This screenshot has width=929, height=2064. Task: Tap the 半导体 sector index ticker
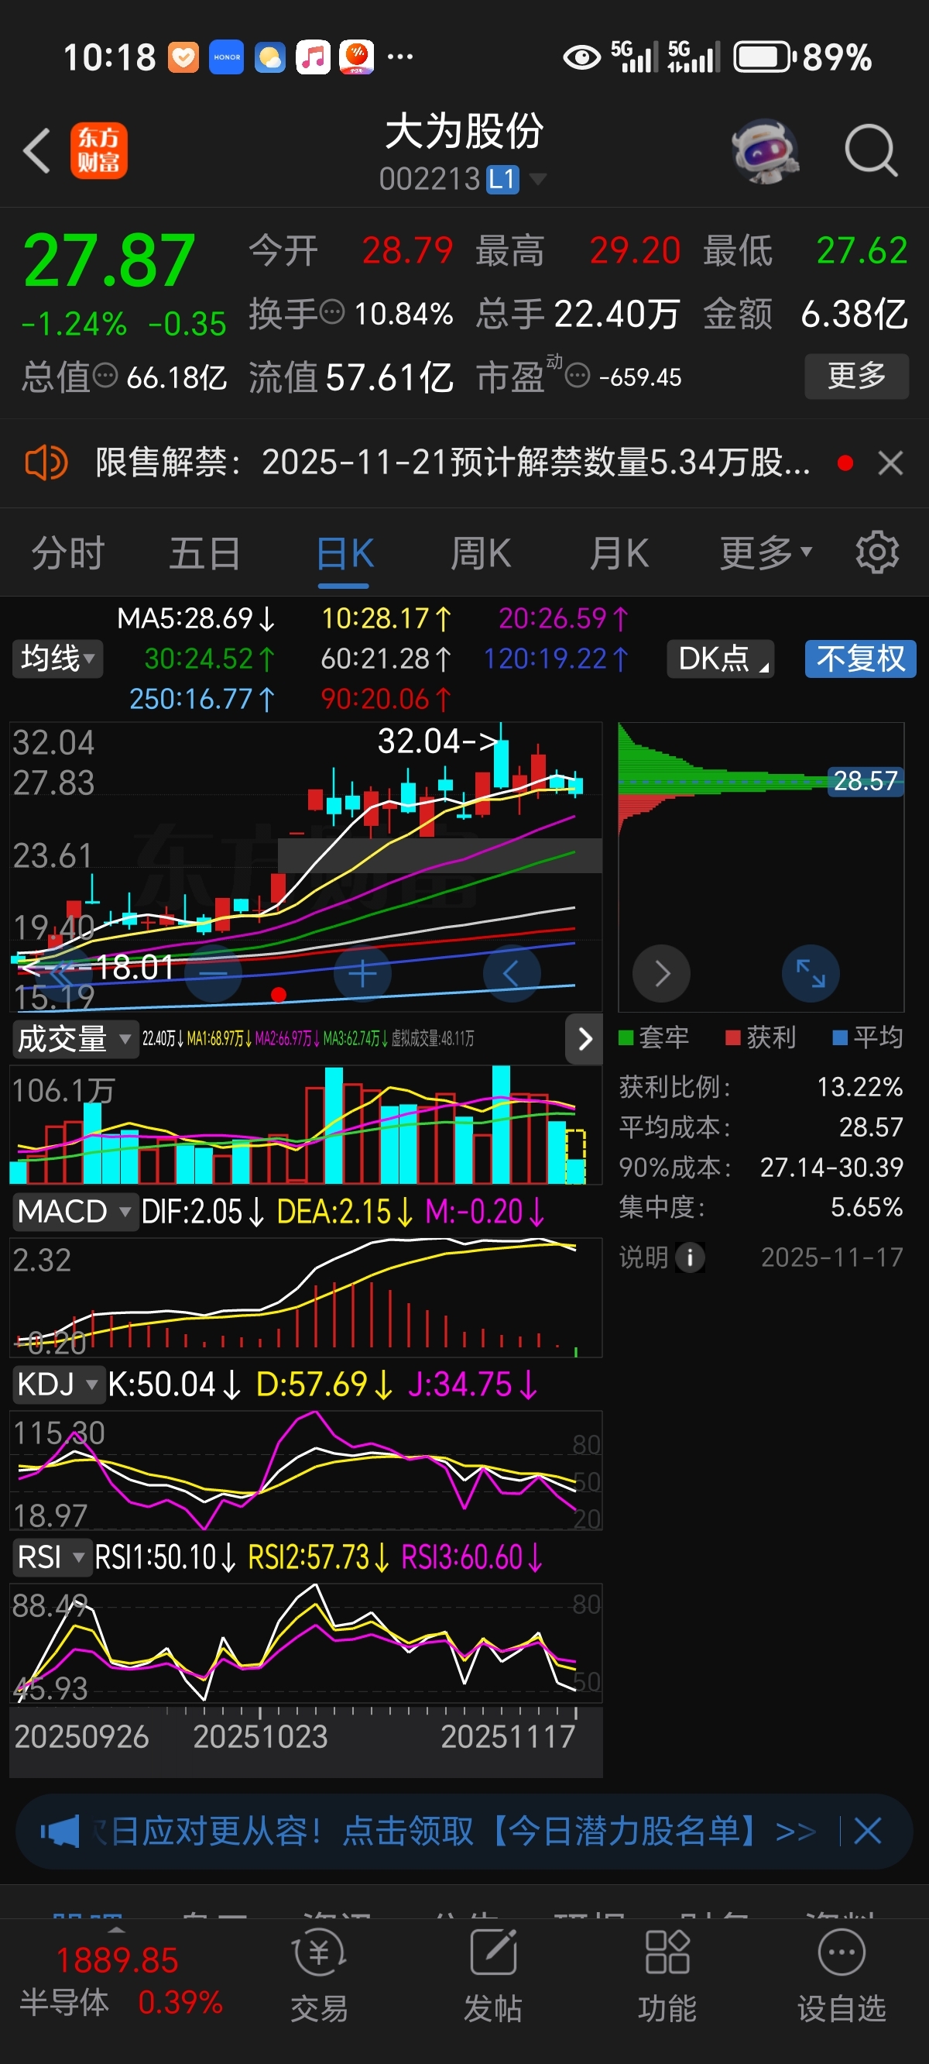(x=120, y=1980)
